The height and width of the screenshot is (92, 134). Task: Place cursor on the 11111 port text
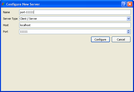(24, 32)
